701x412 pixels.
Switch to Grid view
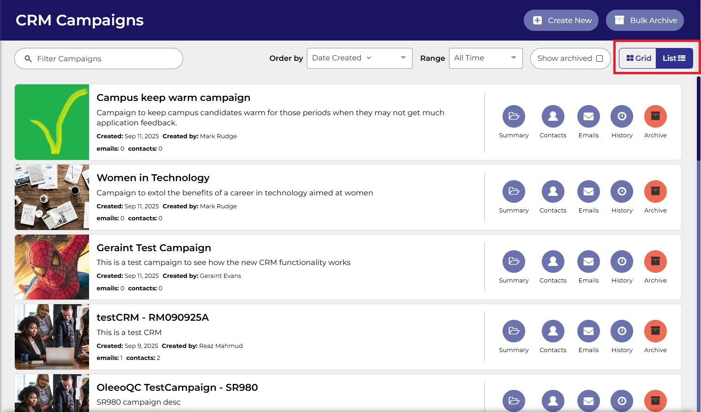(638, 58)
